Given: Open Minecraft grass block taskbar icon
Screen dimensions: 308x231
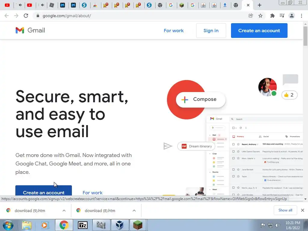Looking at the screenshot, I should point(138,225).
